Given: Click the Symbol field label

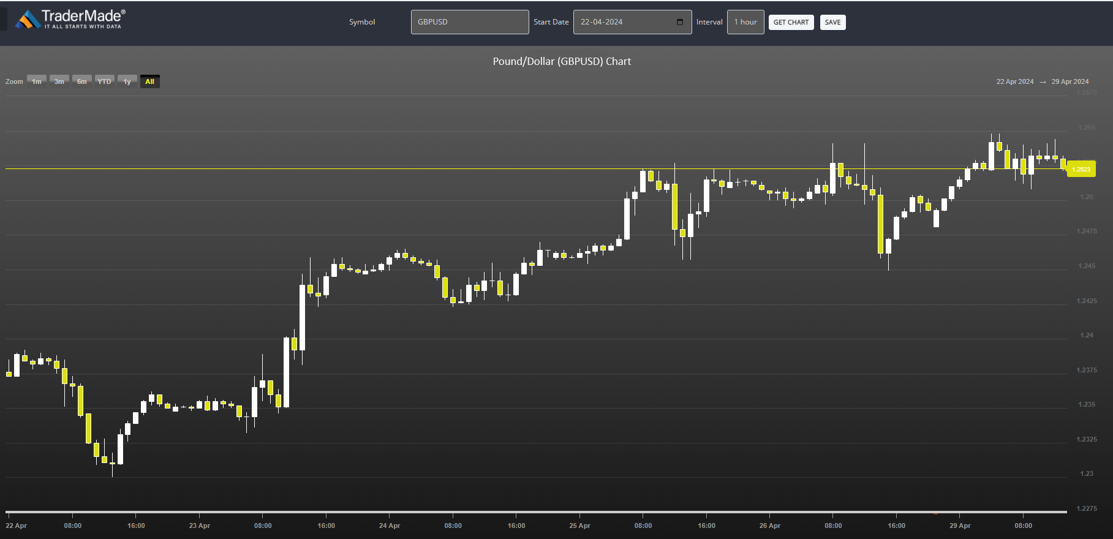Looking at the screenshot, I should coord(362,22).
